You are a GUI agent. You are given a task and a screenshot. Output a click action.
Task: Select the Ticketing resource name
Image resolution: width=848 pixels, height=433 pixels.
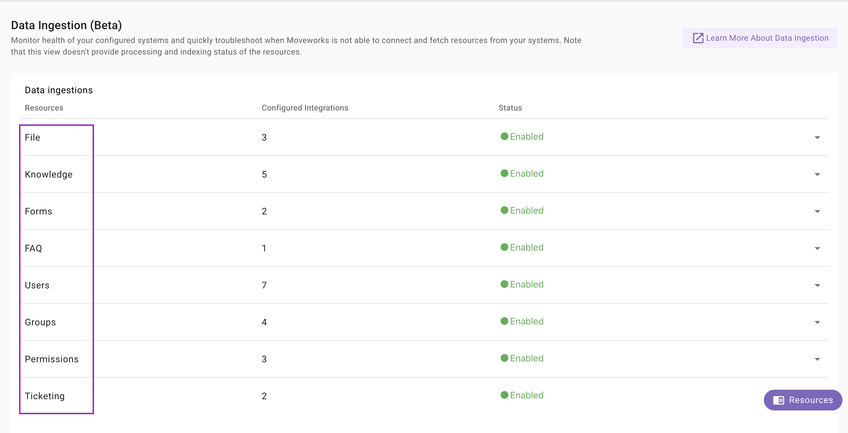[45, 396]
